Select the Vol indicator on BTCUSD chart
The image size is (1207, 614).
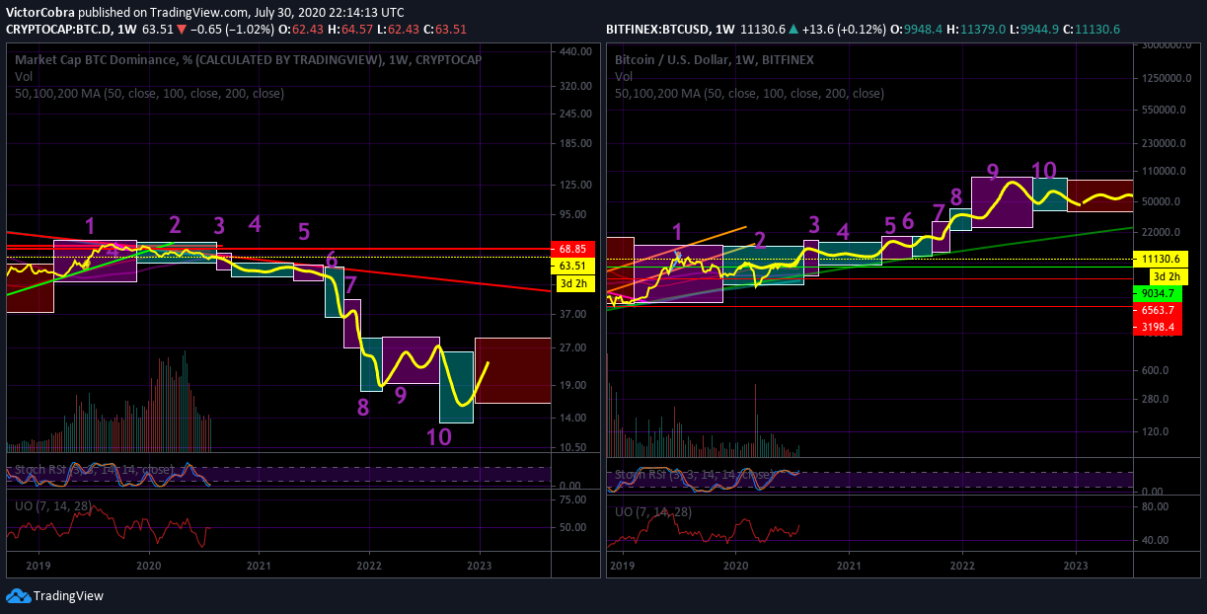(624, 76)
